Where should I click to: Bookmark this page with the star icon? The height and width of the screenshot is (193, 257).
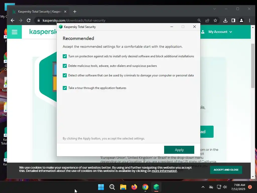coord(215,20)
